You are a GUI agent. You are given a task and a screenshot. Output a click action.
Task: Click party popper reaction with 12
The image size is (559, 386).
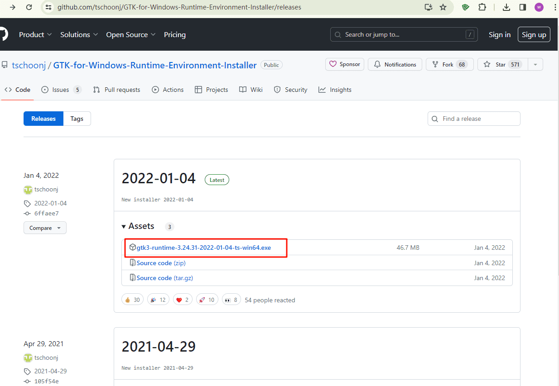[x=158, y=300]
